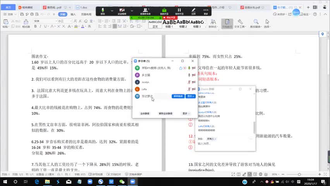The image size is (330, 186).
Task: Switch to the 插入 ribbon tab
Action: point(73,14)
